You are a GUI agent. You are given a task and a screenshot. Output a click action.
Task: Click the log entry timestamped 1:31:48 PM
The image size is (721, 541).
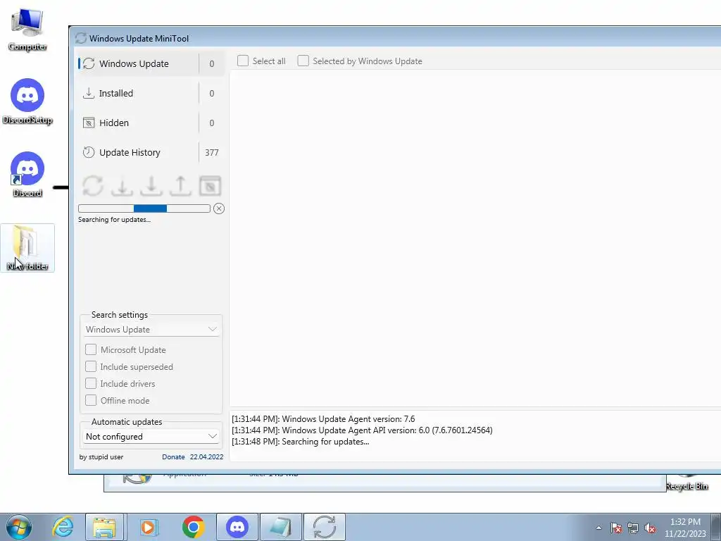[x=300, y=442]
